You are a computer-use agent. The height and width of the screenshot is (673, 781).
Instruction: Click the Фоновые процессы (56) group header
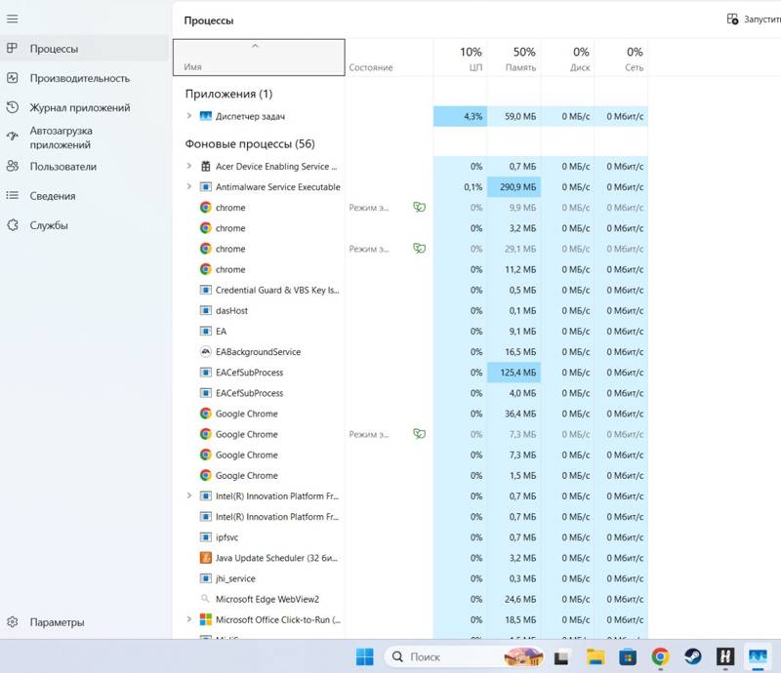(x=250, y=143)
